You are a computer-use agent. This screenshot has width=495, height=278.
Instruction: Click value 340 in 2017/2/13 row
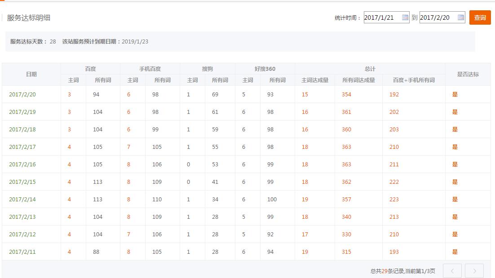[x=346, y=217]
